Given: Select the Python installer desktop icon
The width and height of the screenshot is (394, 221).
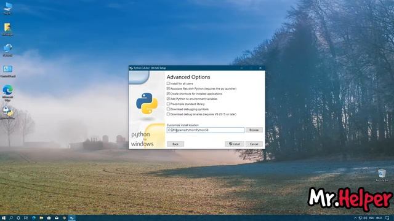Looking at the screenshot, I should [x=8, y=113].
